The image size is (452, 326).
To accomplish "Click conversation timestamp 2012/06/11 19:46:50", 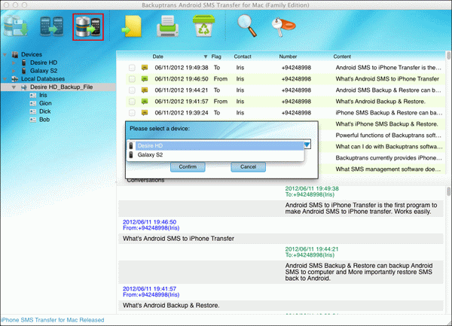I will [149, 222].
